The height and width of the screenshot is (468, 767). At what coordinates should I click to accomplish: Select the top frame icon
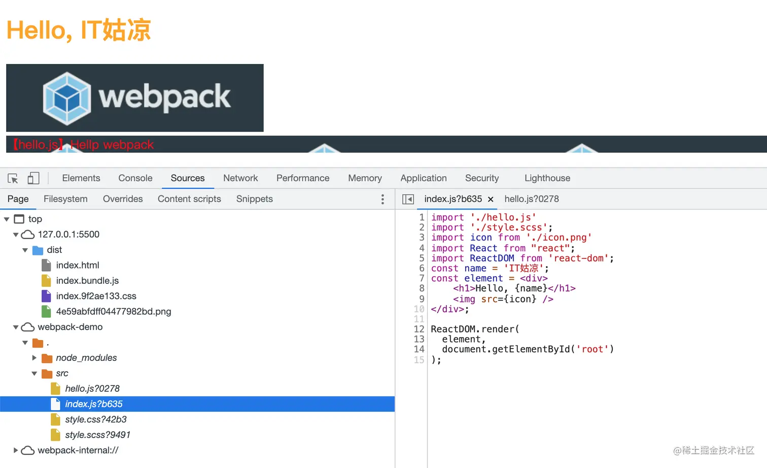[x=19, y=219]
